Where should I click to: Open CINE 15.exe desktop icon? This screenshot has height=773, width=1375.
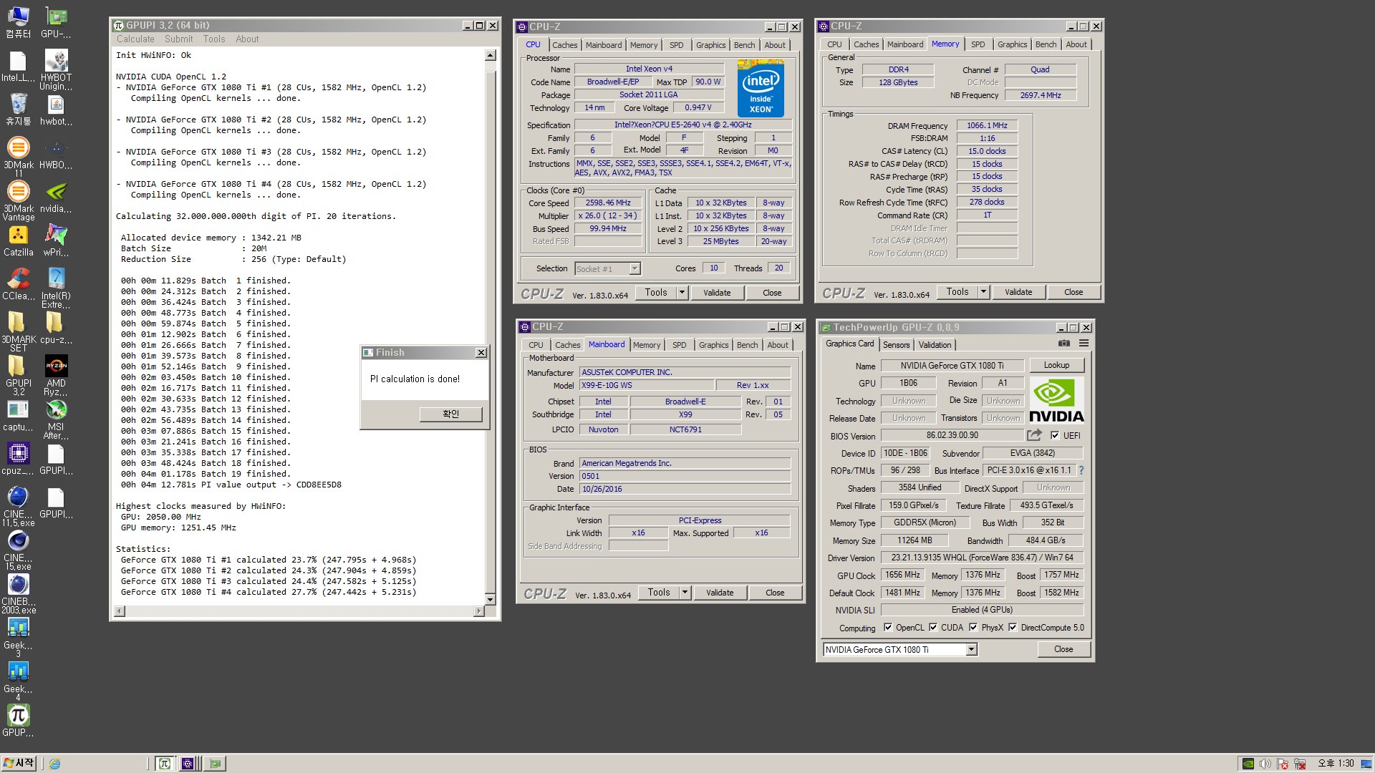click(19, 550)
